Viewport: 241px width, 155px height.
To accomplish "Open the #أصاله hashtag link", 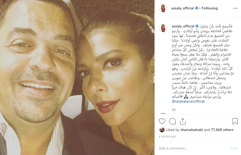I will pyautogui.click(x=177, y=97).
